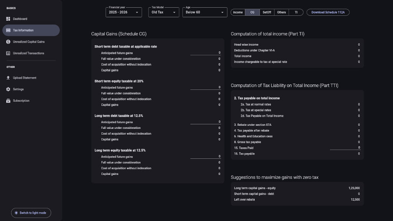Click the Subscription icon in sidebar

[x=8, y=101]
